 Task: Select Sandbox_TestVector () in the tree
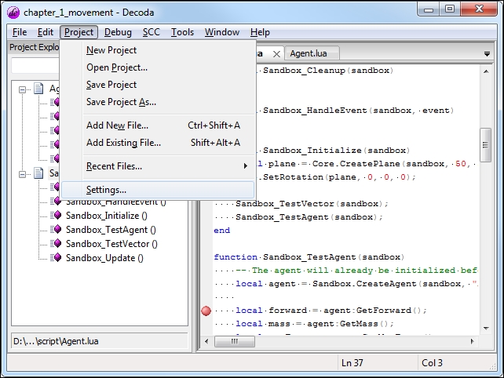click(111, 244)
